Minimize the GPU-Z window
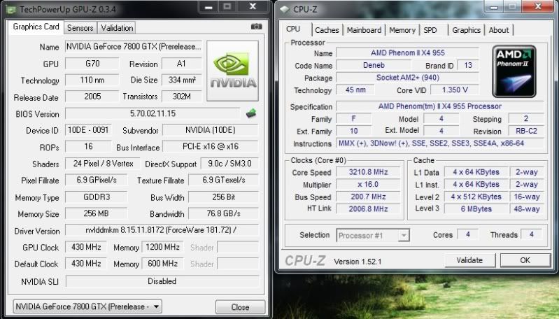This screenshot has height=319, width=559. pyautogui.click(x=209, y=6)
